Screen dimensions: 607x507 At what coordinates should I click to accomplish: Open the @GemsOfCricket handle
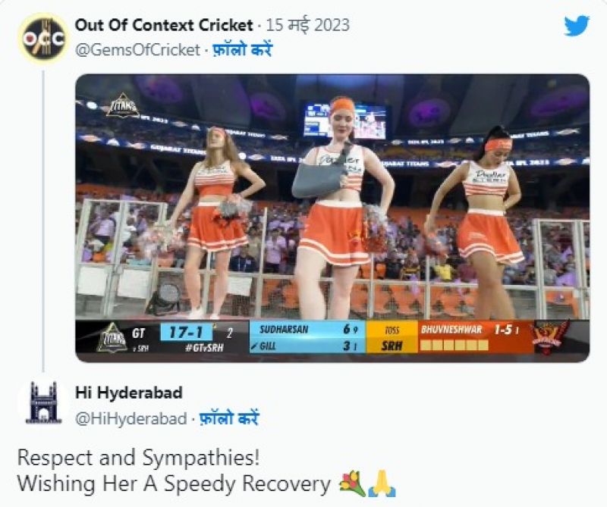pyautogui.click(x=138, y=50)
